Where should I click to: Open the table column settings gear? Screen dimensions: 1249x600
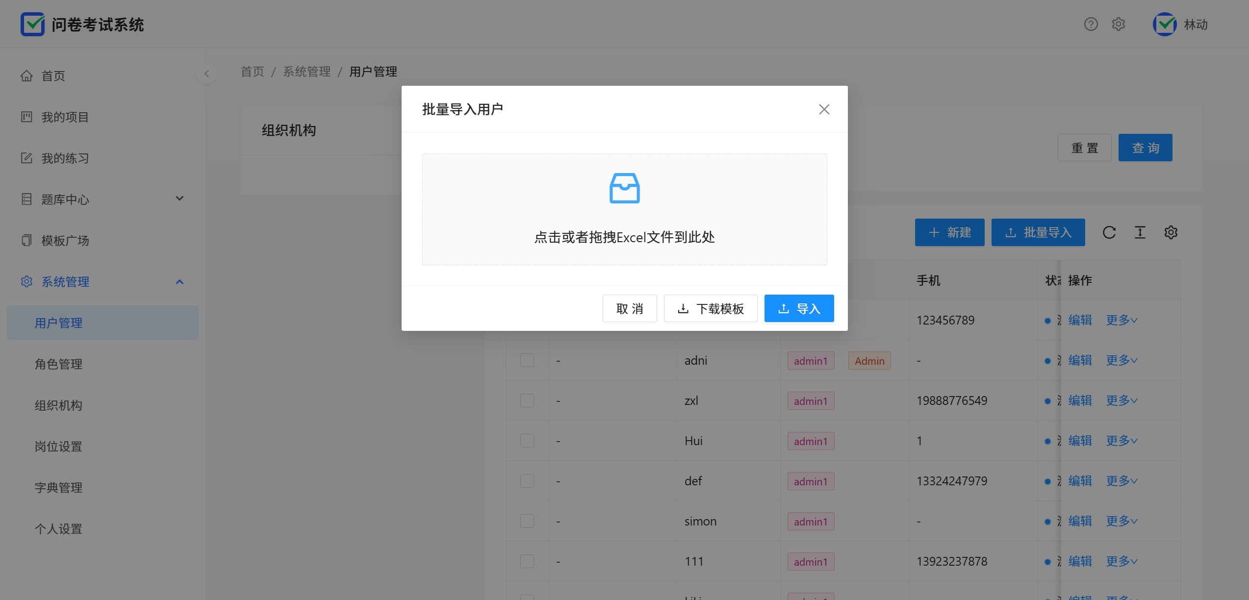1171,232
